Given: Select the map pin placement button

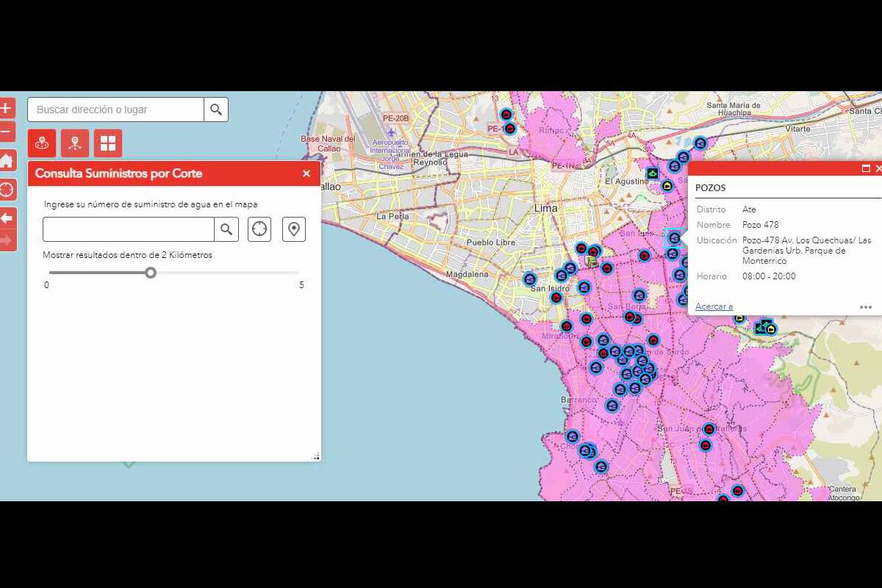Looking at the screenshot, I should [x=294, y=229].
